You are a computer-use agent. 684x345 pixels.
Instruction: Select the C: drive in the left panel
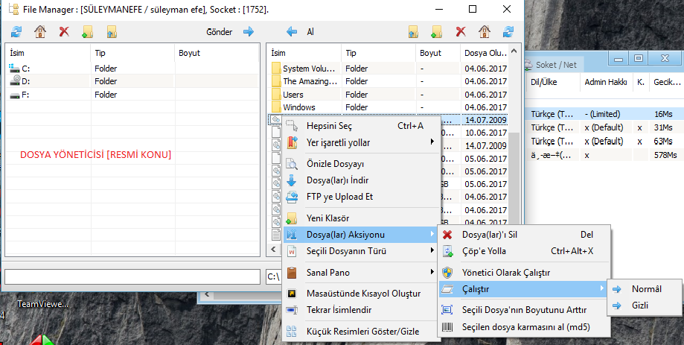tap(132, 68)
